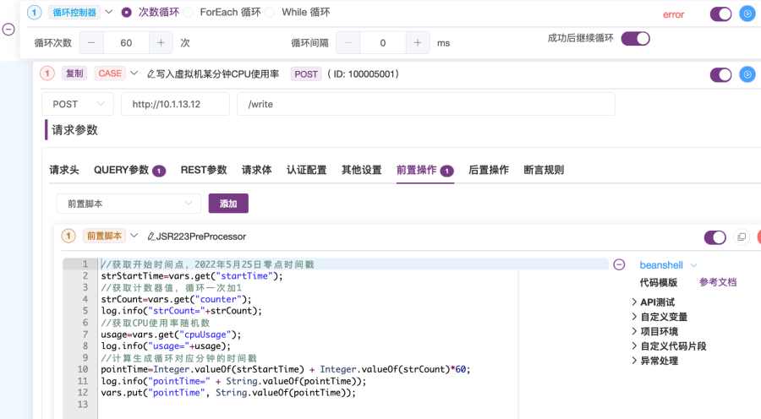Switch to the 后置操作 tab
The width and height of the screenshot is (761, 419).
click(489, 170)
